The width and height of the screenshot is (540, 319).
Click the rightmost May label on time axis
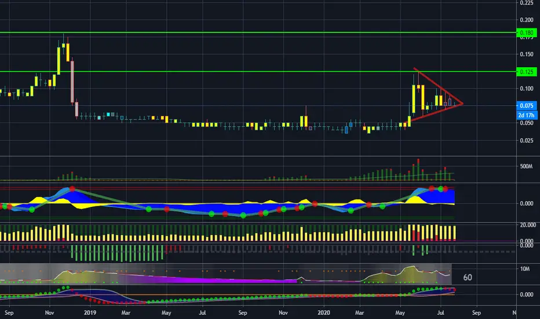[400, 313]
